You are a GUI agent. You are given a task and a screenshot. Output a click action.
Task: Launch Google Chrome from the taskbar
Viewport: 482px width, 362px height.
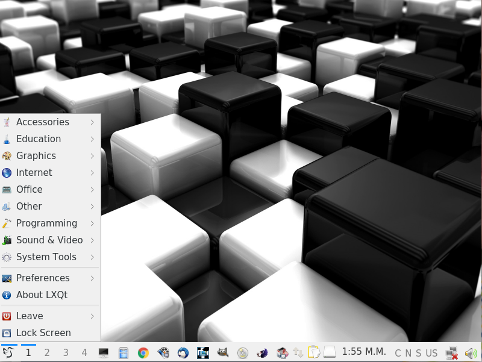click(x=143, y=353)
